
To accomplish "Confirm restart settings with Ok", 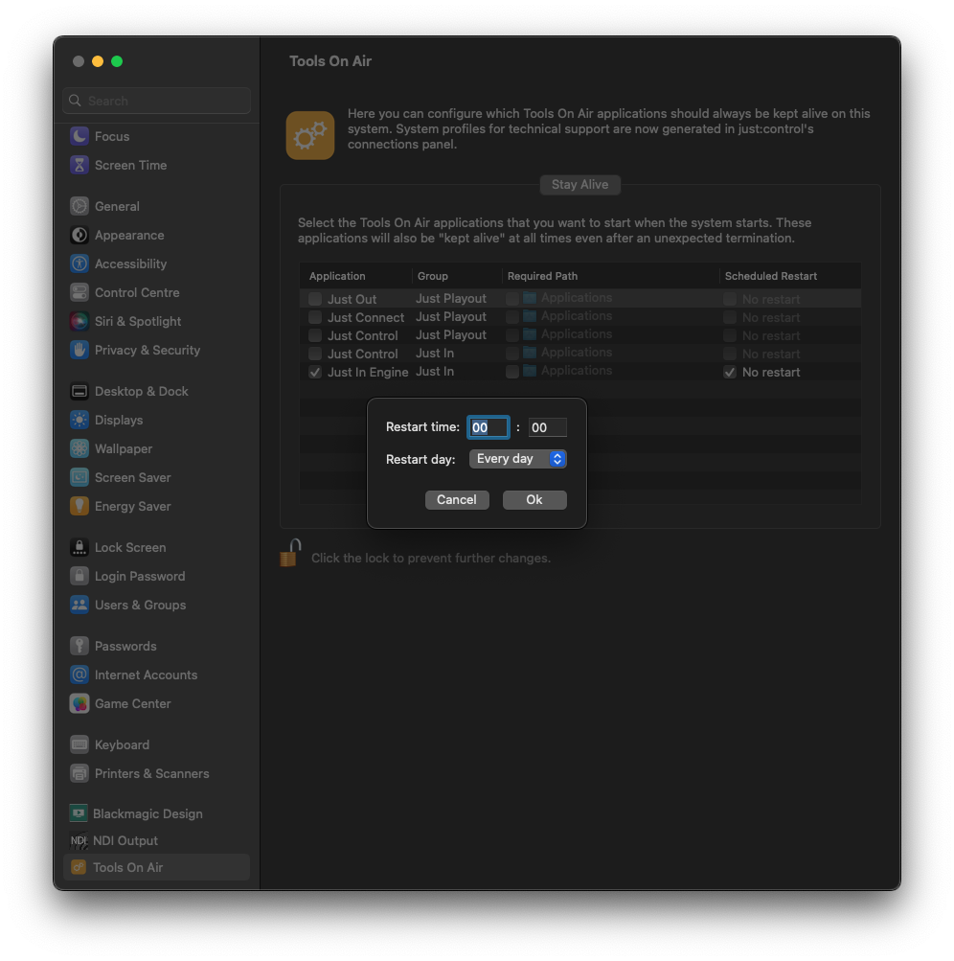I will (534, 499).
